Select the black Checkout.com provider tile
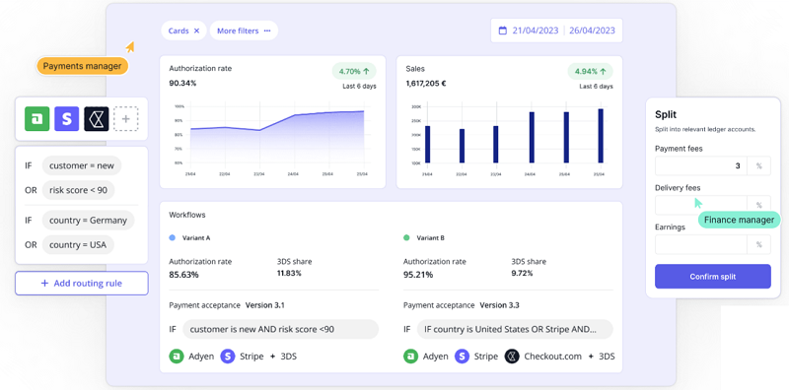789x390 pixels. coord(97,118)
